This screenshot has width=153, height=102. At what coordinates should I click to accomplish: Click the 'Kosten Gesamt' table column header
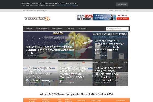coord(81,100)
